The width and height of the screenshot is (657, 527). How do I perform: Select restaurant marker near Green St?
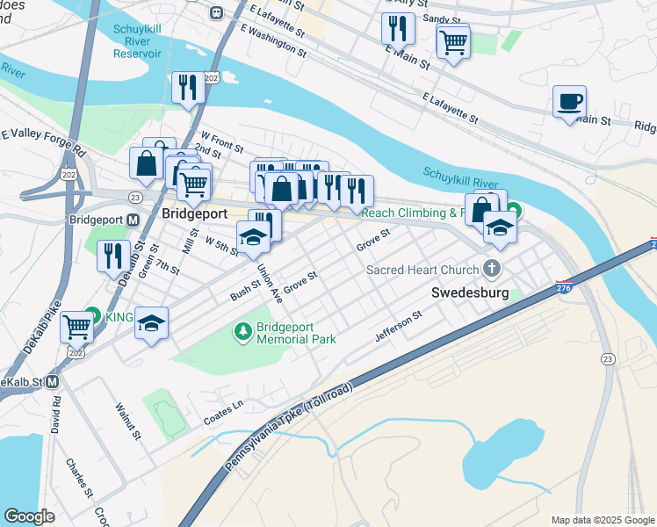tap(113, 257)
